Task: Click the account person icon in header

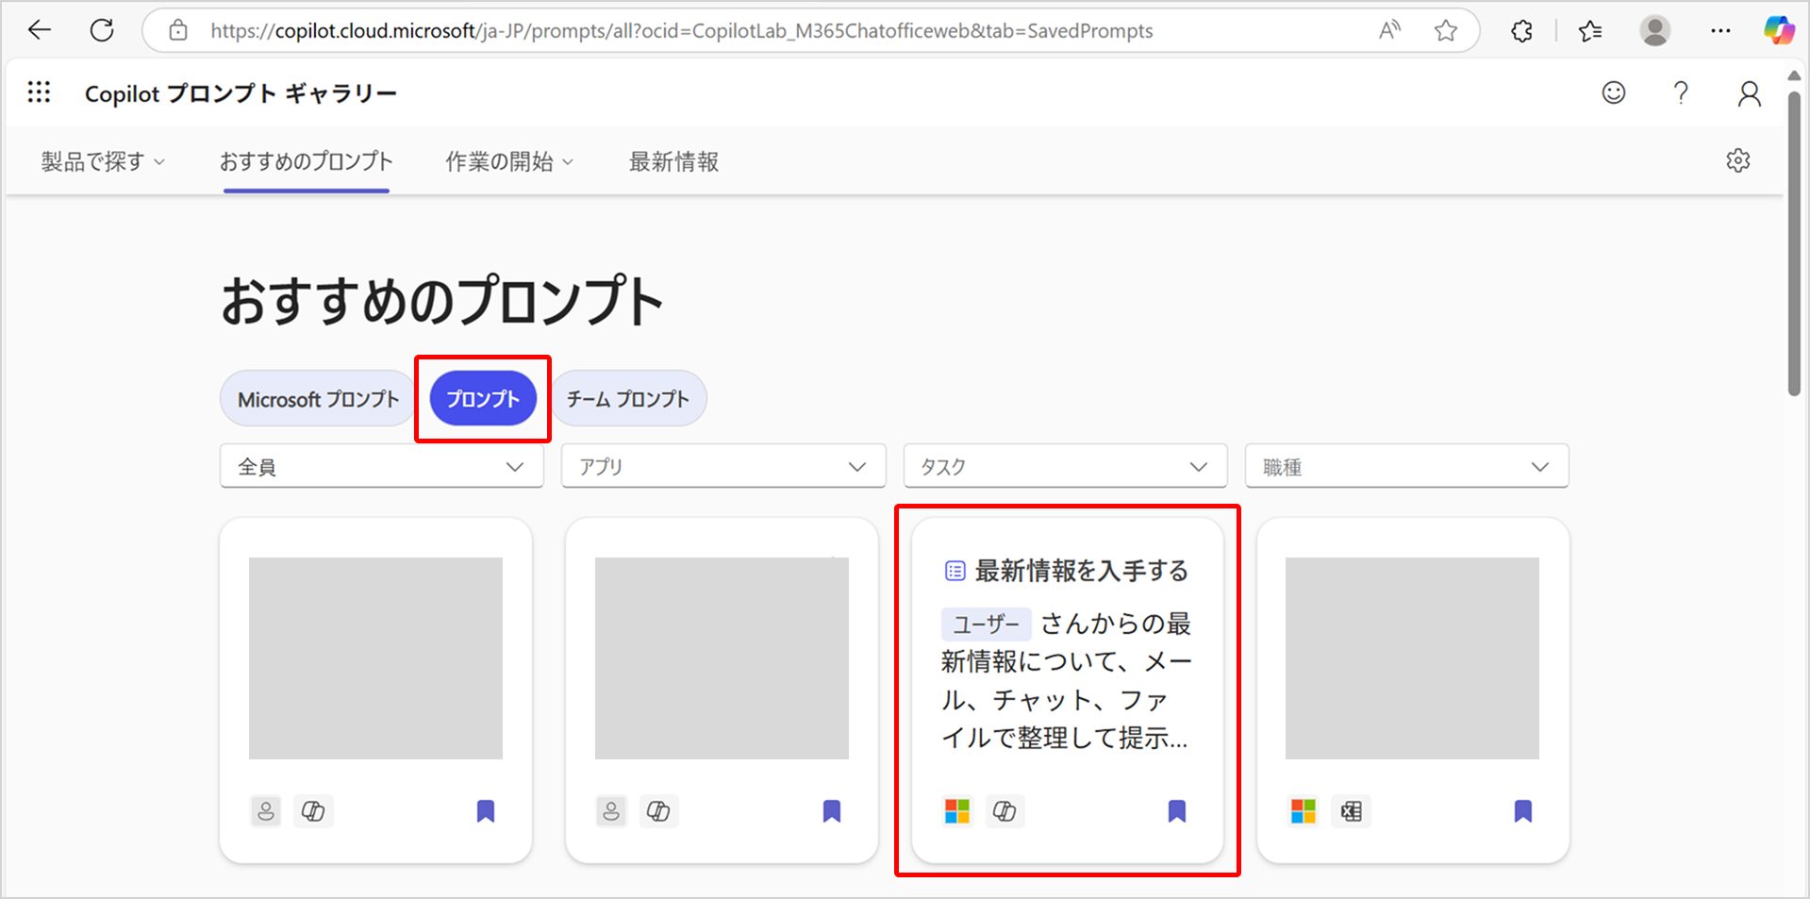Action: [1749, 93]
